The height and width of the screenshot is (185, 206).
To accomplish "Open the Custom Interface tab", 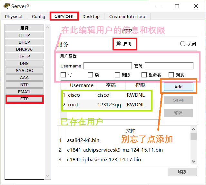I will (x=128, y=16).
